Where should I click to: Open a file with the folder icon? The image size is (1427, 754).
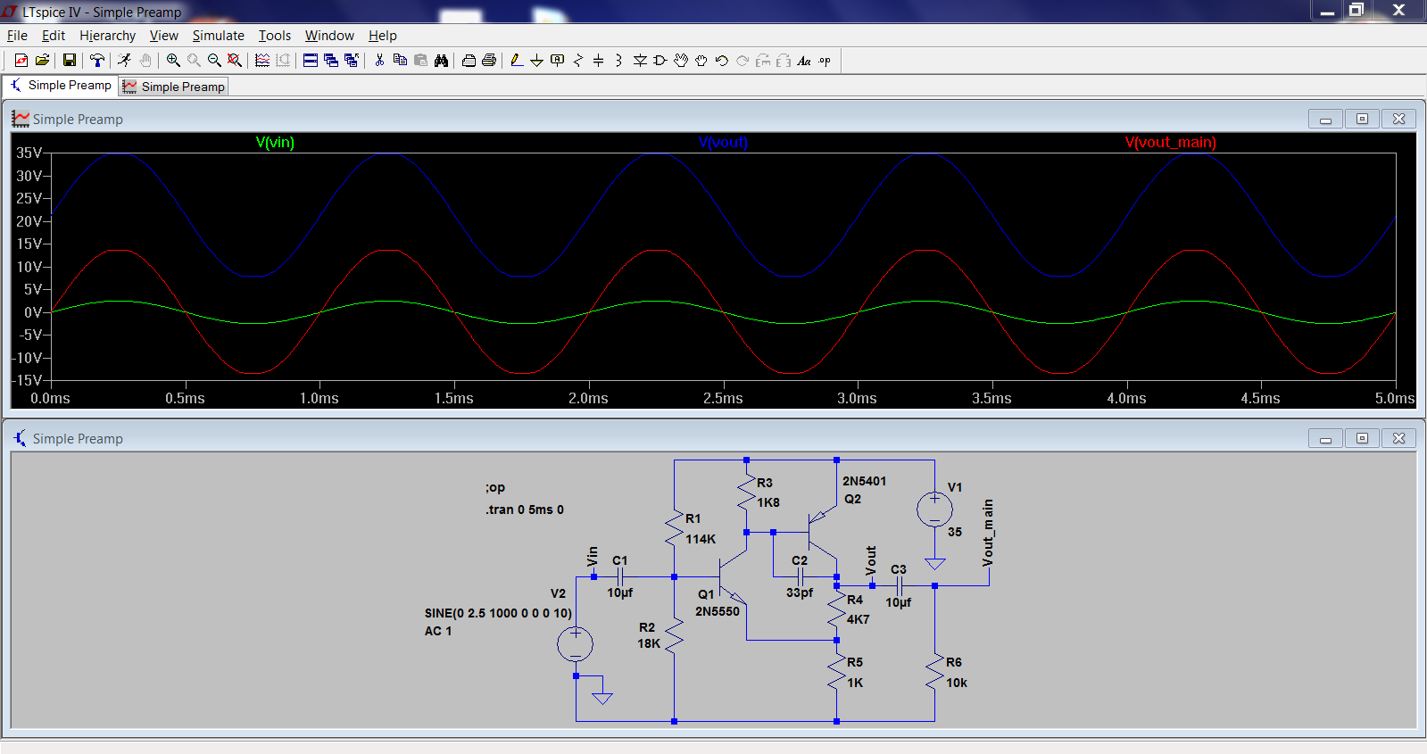(x=42, y=60)
